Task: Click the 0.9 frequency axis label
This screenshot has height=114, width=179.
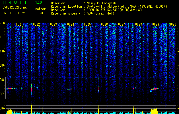Action: pos(3,66)
